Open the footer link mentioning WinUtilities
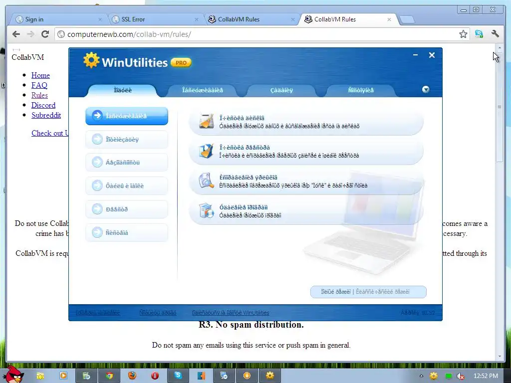The width and height of the screenshot is (511, 383). (x=231, y=313)
